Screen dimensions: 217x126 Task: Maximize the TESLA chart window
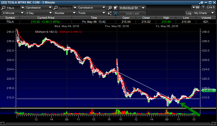click(210, 2)
